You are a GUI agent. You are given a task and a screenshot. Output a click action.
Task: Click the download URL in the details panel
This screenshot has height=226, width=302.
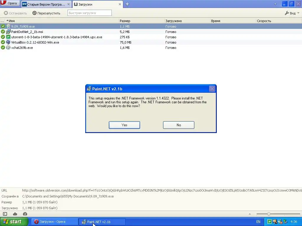coord(162,190)
